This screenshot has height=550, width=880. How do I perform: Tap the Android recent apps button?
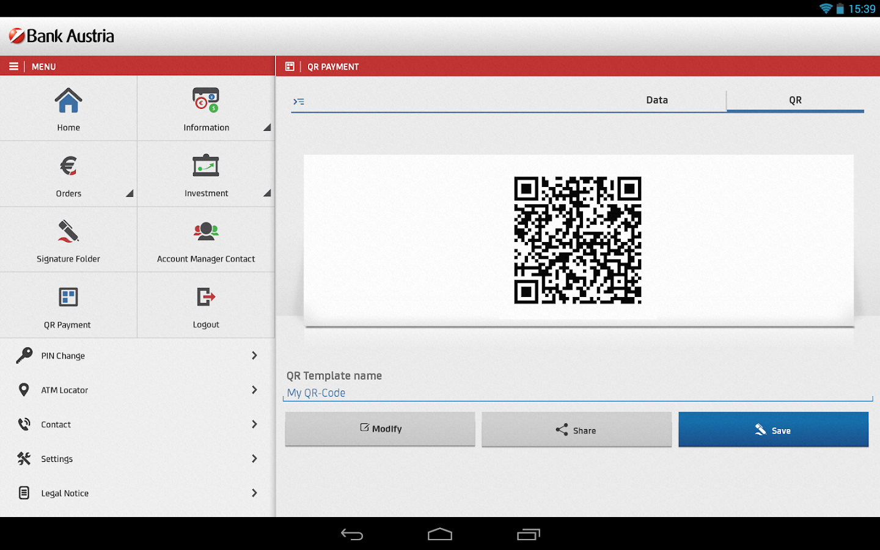pos(529,535)
